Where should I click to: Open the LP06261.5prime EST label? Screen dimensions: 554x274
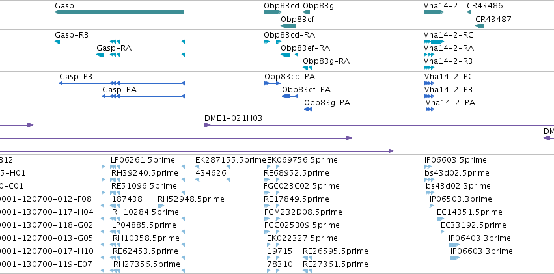pyautogui.click(x=143, y=160)
